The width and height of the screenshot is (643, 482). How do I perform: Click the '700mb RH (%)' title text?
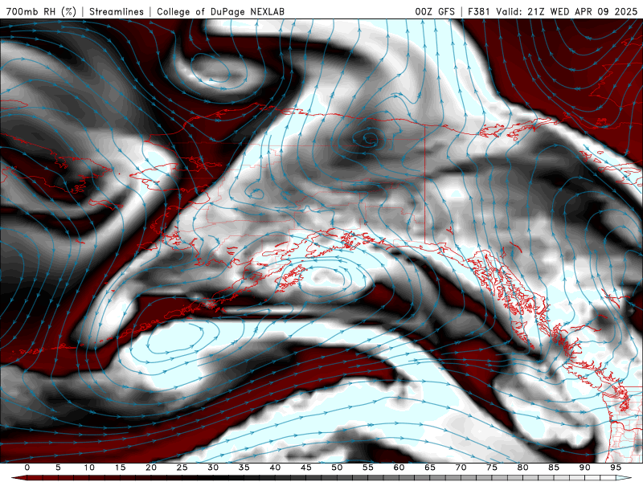42,11
